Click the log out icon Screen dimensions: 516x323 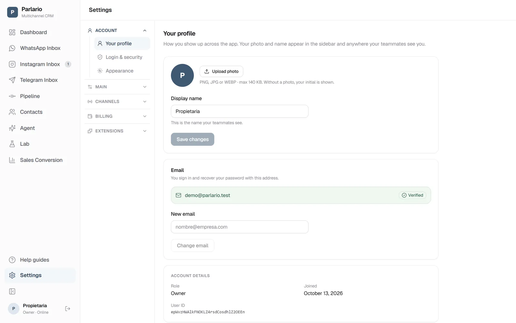68,309
